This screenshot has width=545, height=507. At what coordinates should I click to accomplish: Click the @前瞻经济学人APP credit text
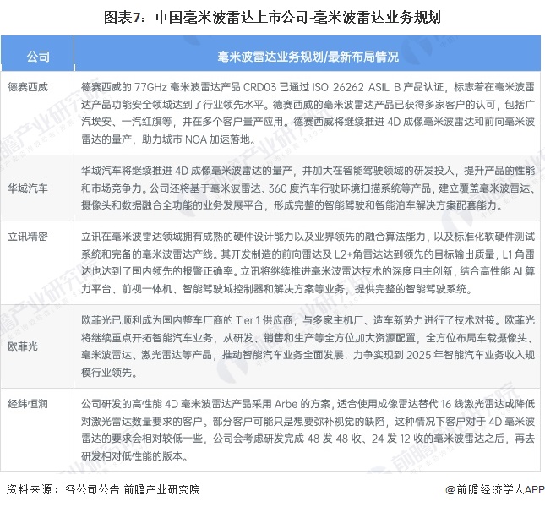click(x=495, y=489)
